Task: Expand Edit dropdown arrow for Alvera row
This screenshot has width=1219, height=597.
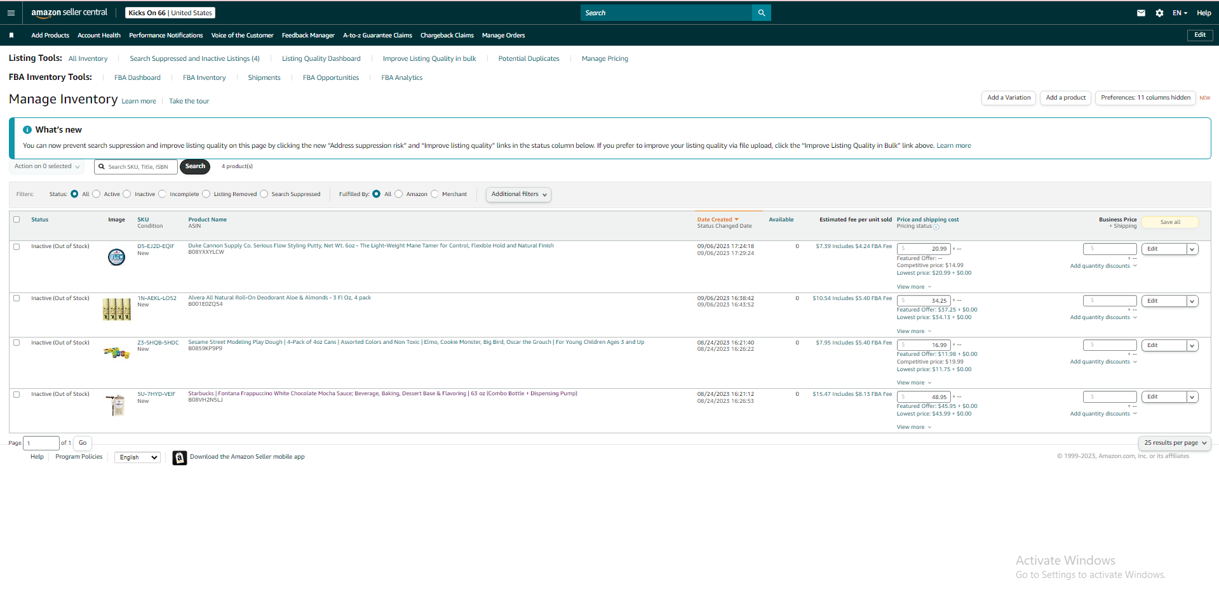Action: point(1192,301)
